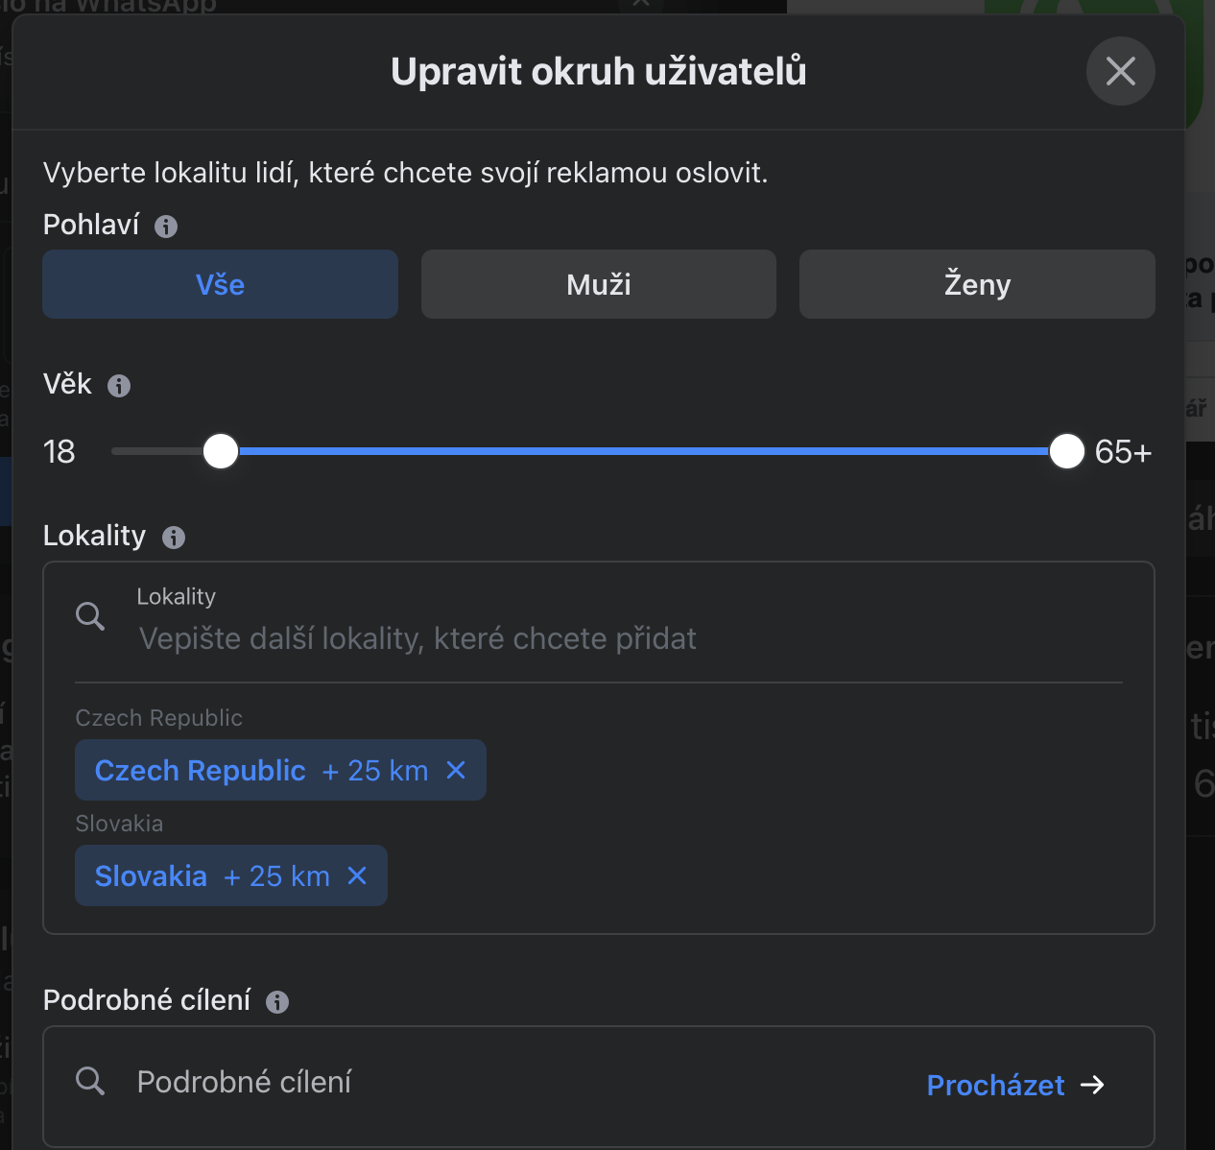The width and height of the screenshot is (1215, 1150).
Task: Select the Vše gender option
Action: click(x=220, y=284)
